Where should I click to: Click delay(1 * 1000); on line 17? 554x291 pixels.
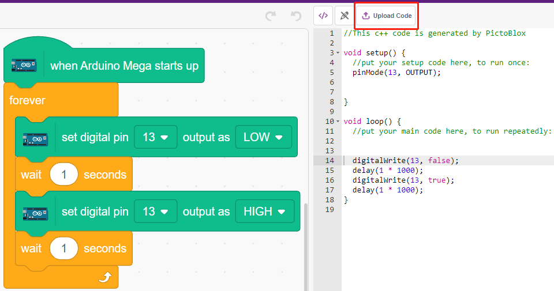[388, 190]
